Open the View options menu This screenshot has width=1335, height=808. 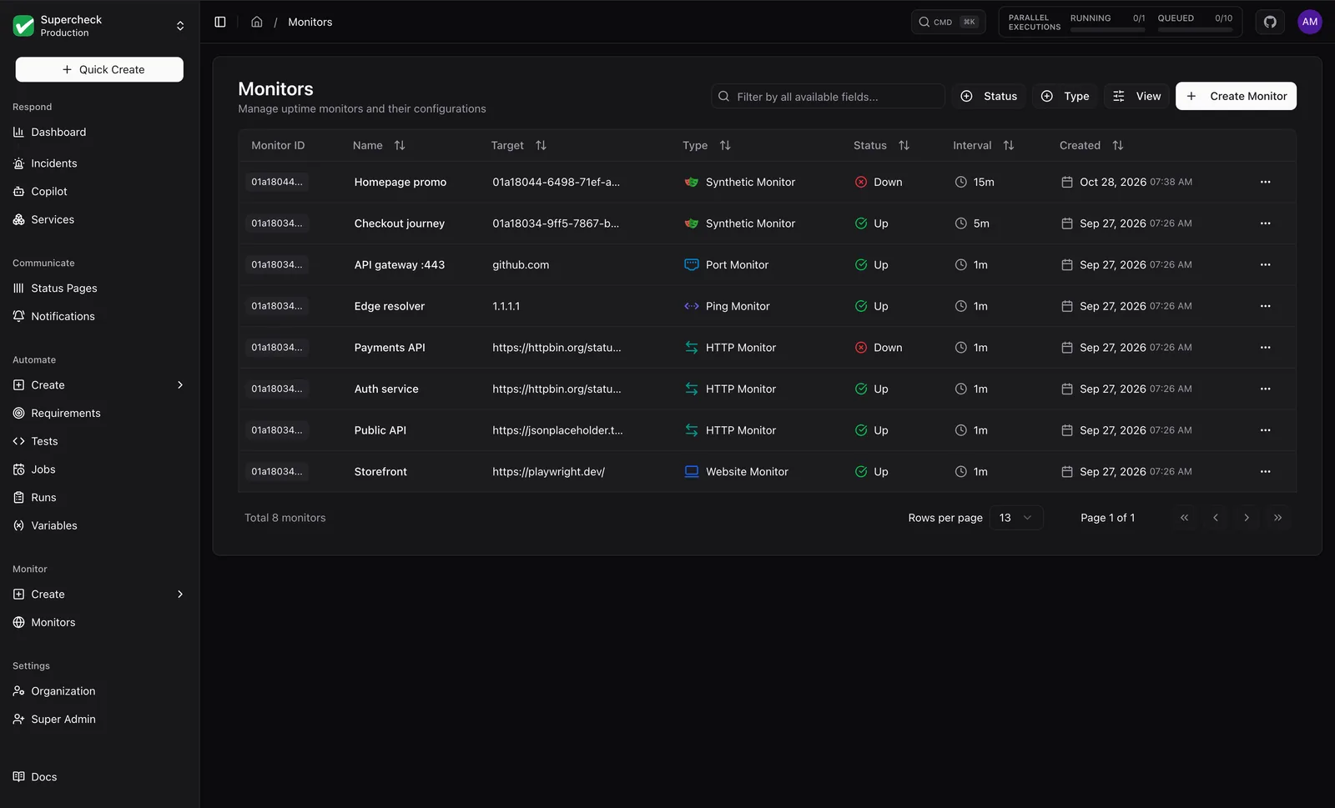tap(1136, 96)
